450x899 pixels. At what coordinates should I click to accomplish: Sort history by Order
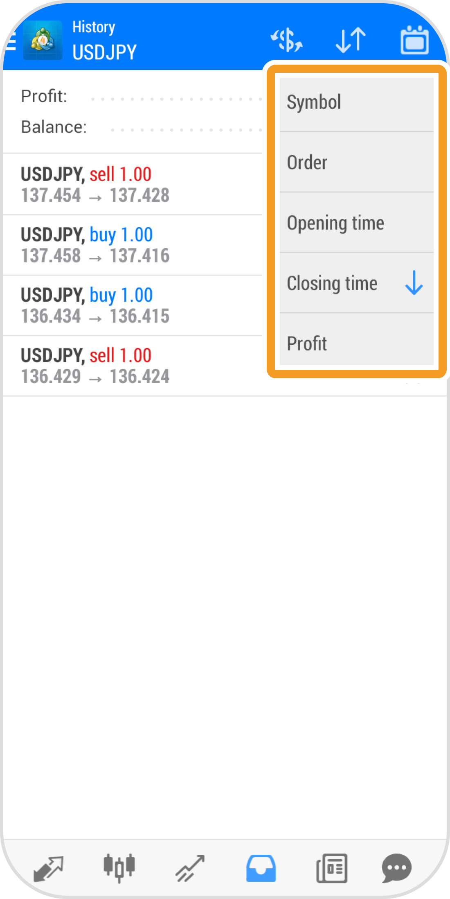click(356, 163)
